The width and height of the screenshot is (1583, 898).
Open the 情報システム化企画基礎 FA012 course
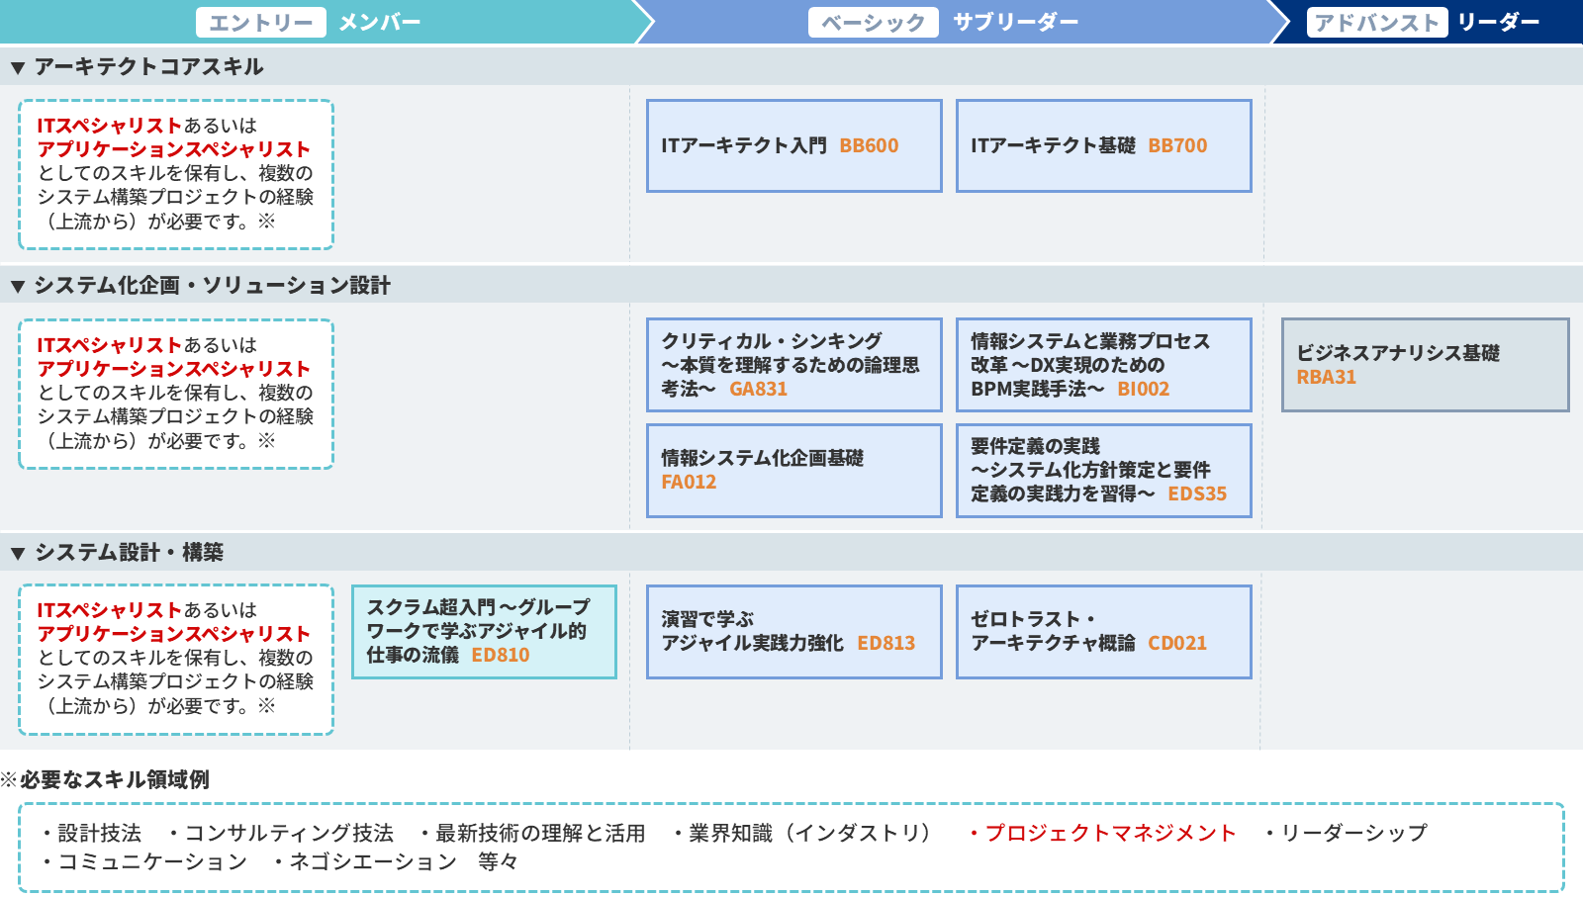(x=793, y=471)
